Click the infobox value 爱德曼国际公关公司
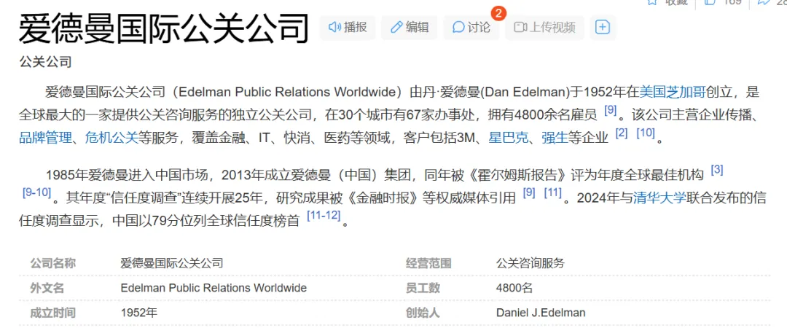This screenshot has height=328, width=787. pos(172,263)
